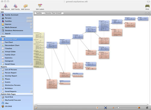Viewport: 151px width, 110px height.
Task: Click the pencil edit icon in bottom bar
Action: [x=36, y=108]
